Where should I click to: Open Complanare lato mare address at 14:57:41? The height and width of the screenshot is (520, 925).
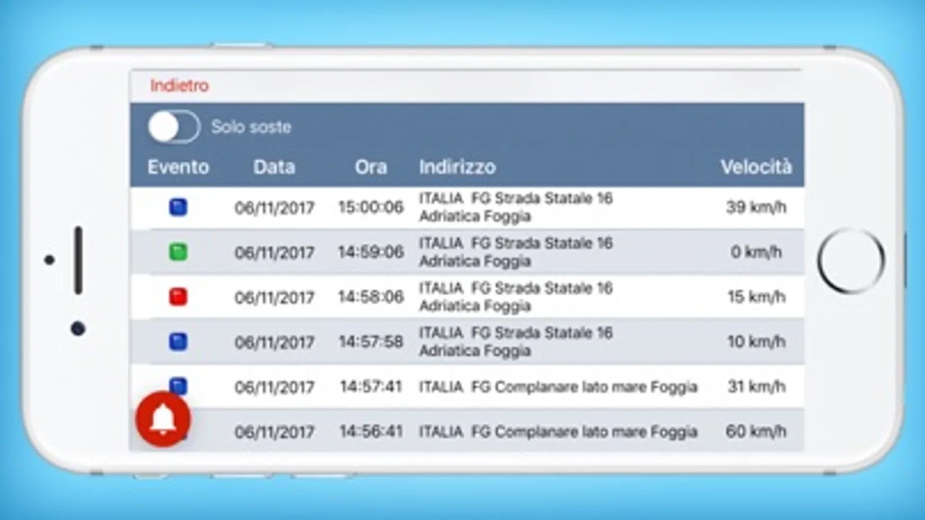pyautogui.click(x=558, y=387)
